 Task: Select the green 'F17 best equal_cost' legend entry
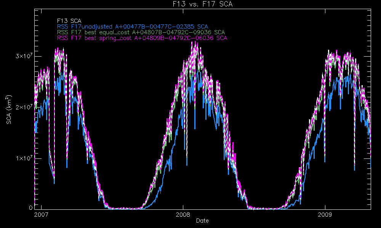(141, 32)
